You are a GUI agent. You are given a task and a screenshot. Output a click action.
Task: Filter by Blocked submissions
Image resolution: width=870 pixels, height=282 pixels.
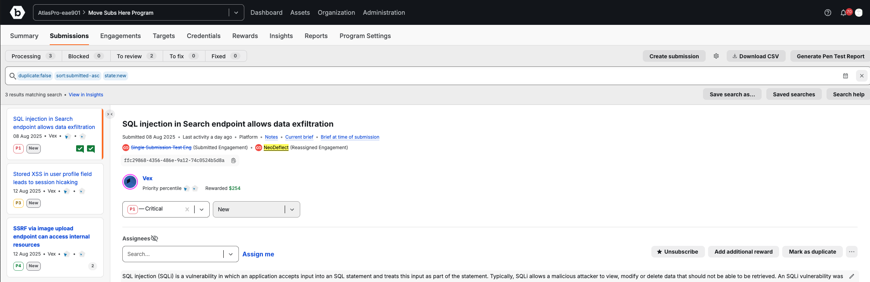click(x=86, y=56)
